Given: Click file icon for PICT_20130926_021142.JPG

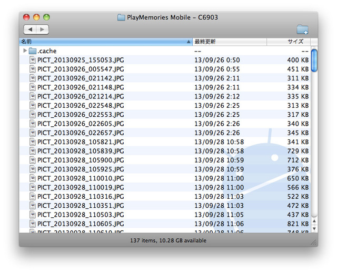Looking at the screenshot, I should (x=33, y=78).
